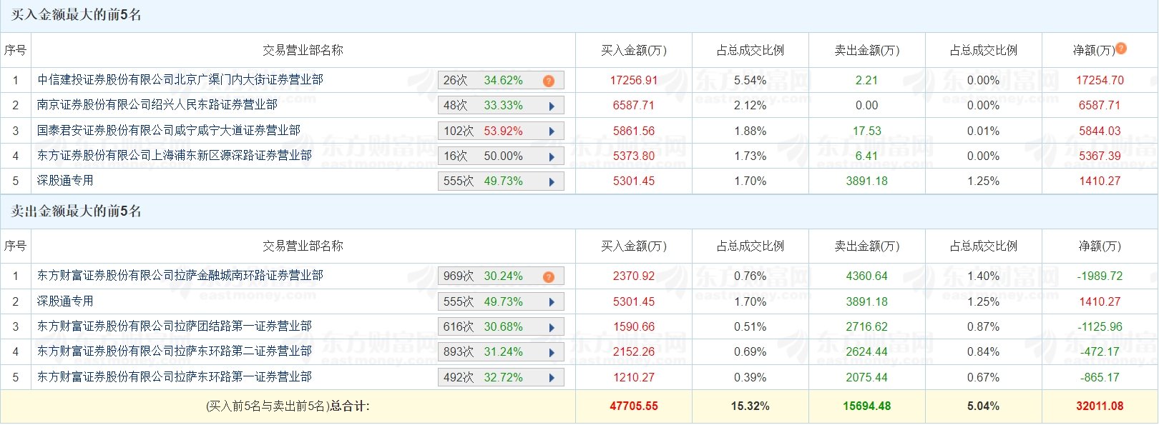This screenshot has height=425, width=1159.
Task: Open 东方财富证券拉萨金融城南环路证券营业部 link
Action: pos(180,276)
